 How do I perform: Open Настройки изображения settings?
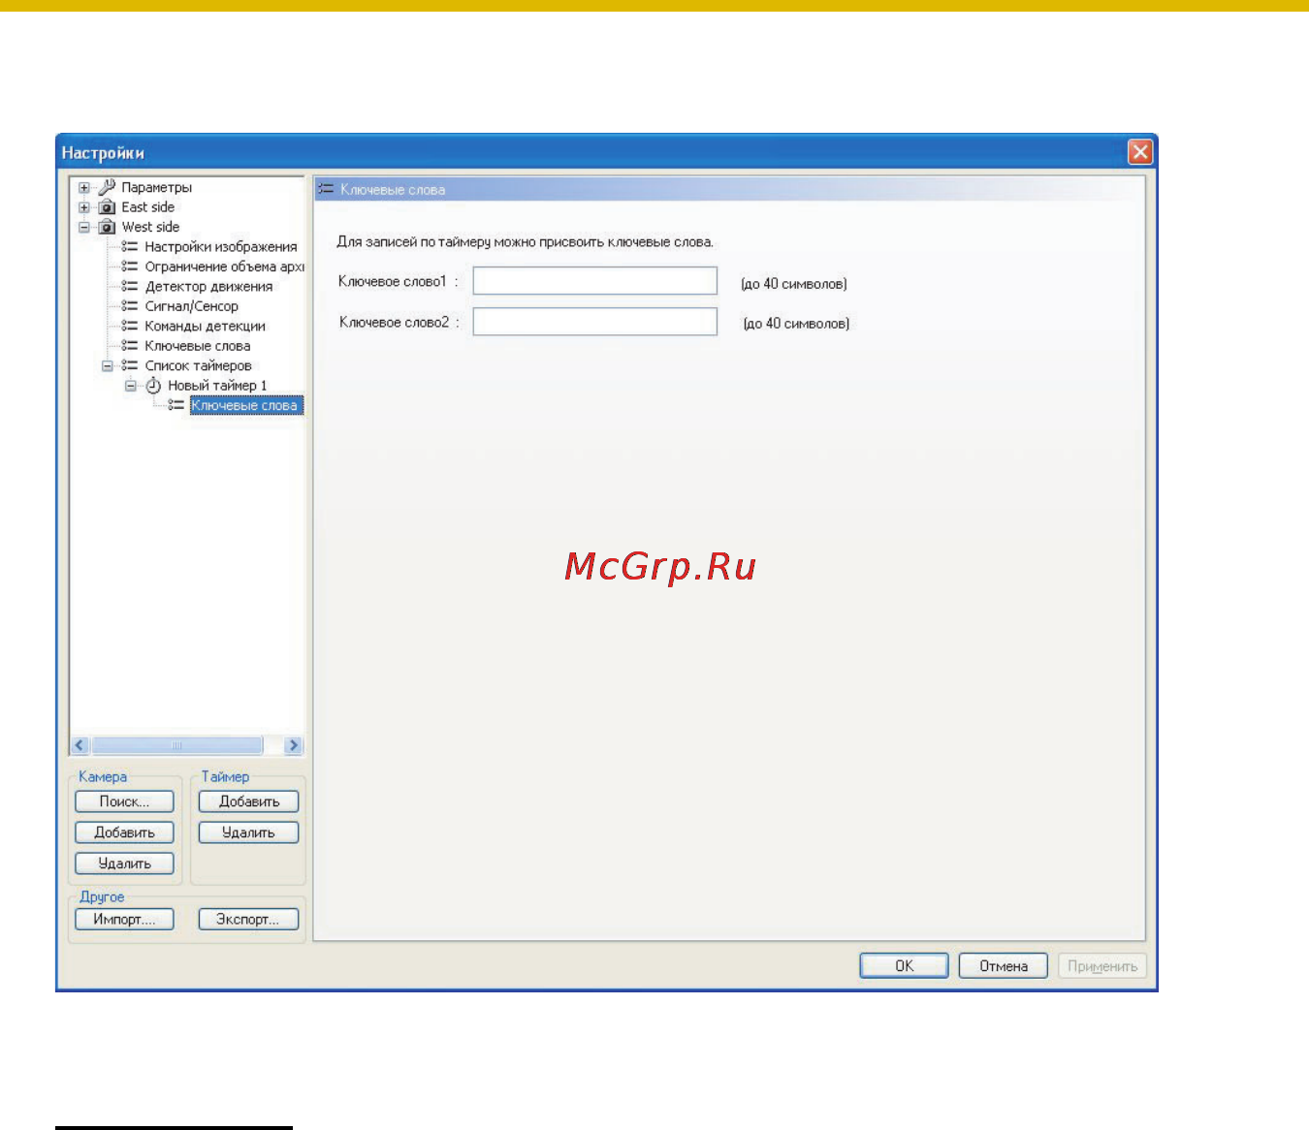pos(221,247)
